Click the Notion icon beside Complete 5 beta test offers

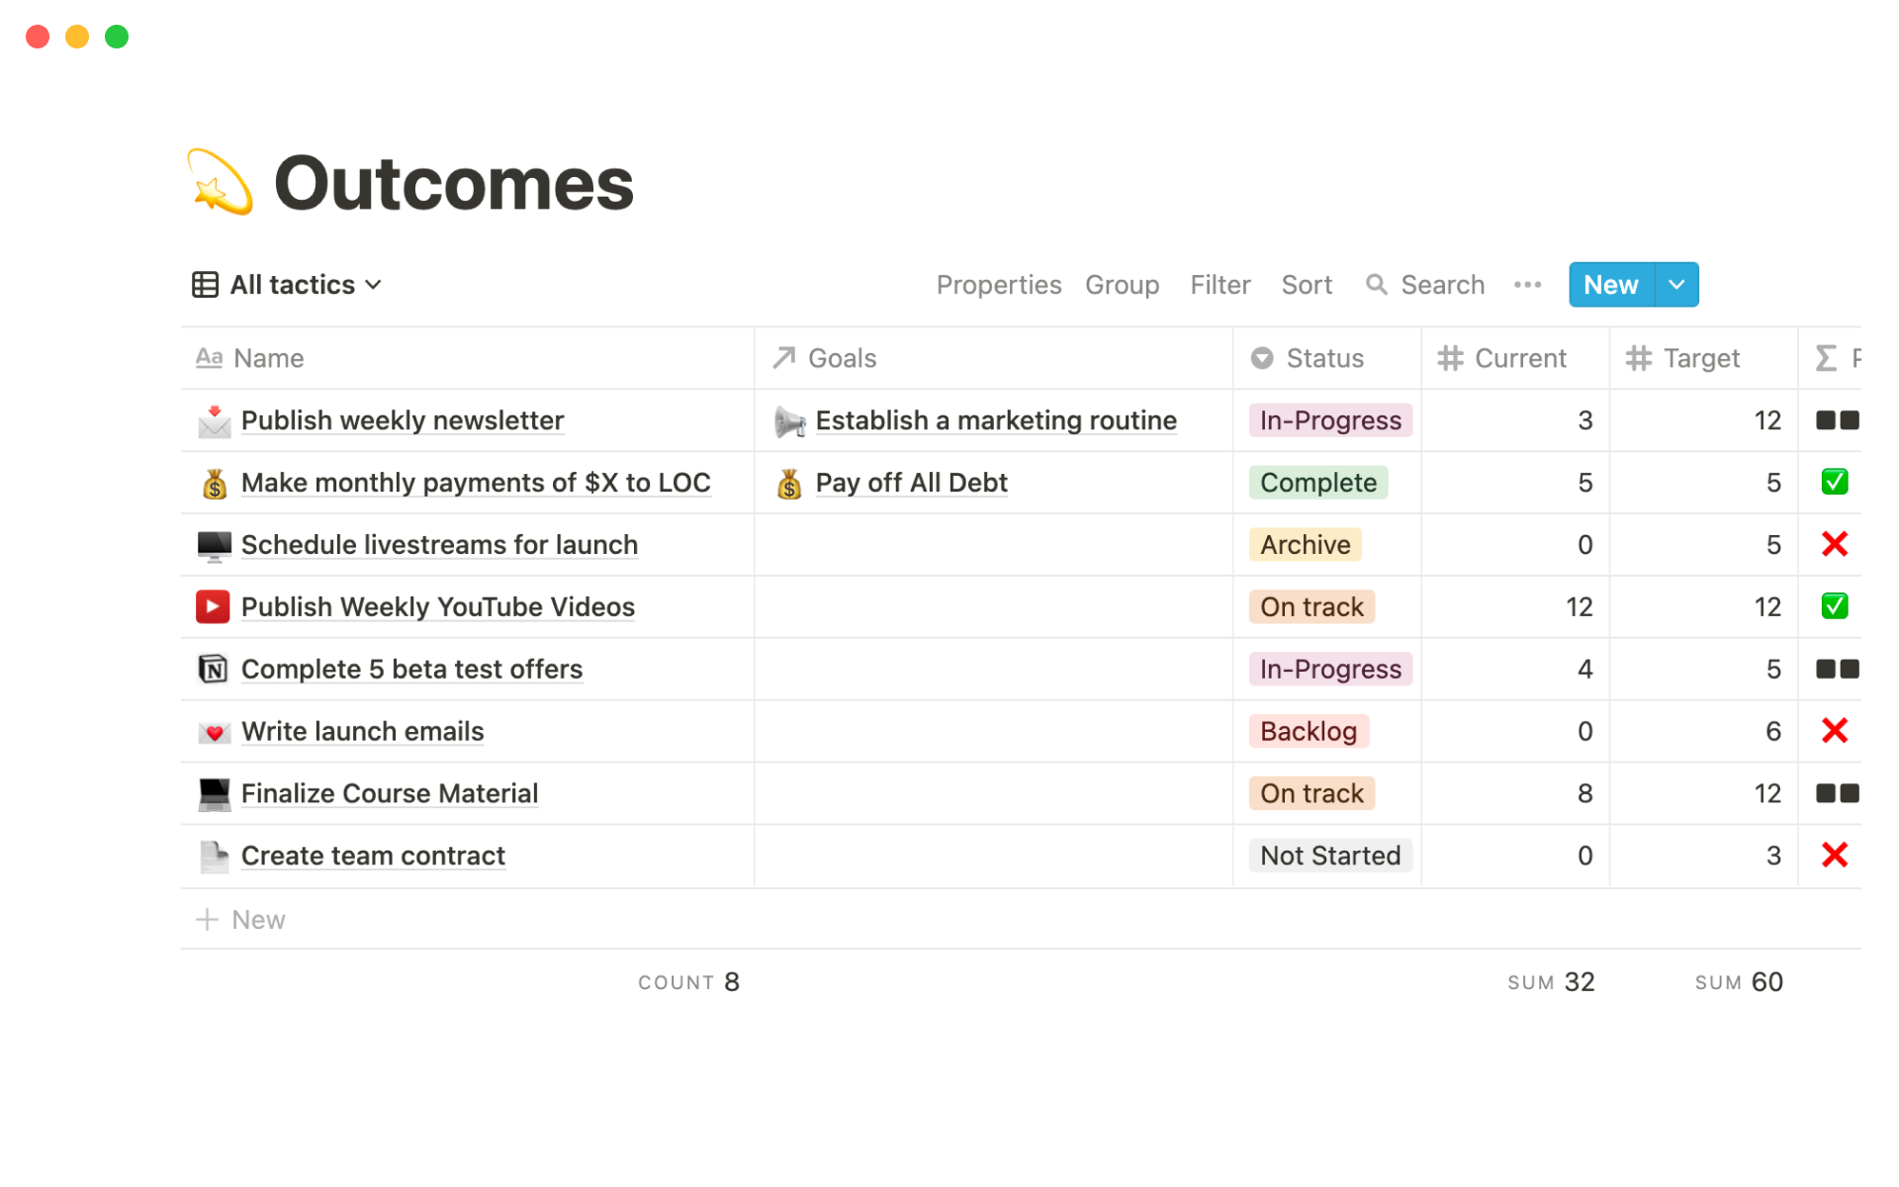pos(213,669)
